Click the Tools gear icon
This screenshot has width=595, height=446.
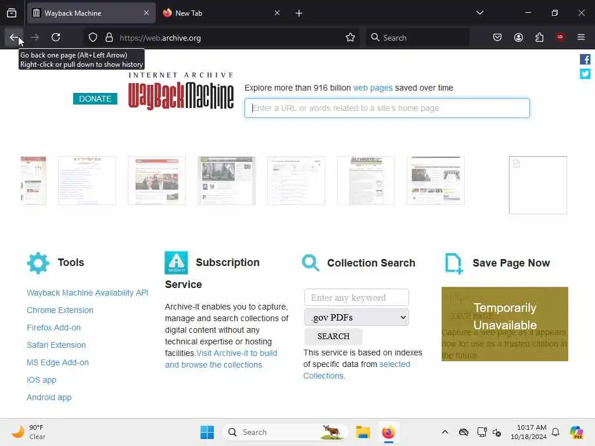(38, 263)
